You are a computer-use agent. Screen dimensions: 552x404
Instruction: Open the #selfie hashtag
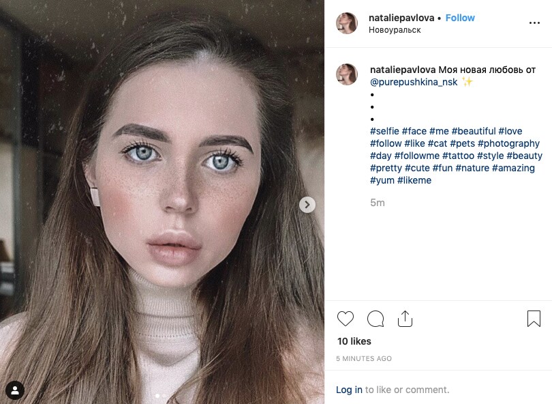(384, 131)
